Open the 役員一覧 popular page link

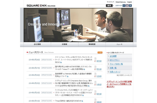coord(113,68)
